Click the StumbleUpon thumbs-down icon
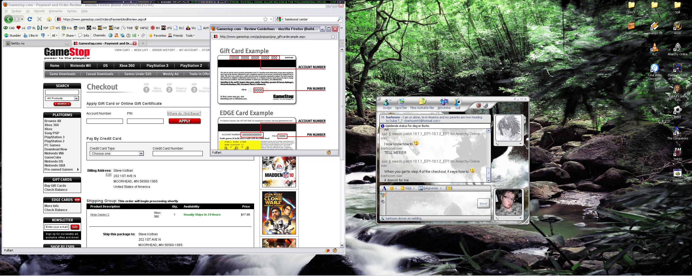This screenshot has height=276, width=692. tap(43, 35)
